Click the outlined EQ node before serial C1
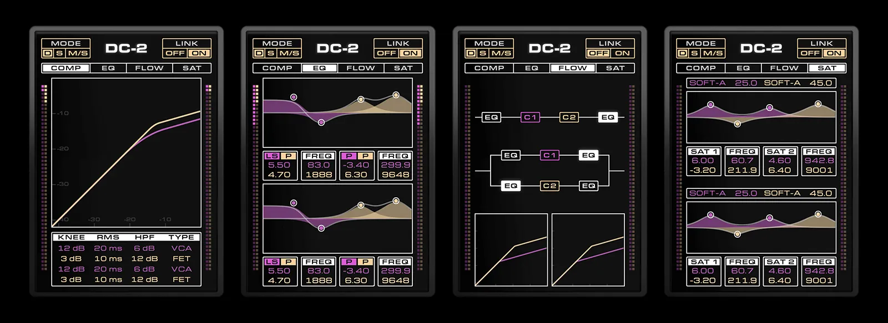Screen dimensions: 888x323 [x=491, y=117]
